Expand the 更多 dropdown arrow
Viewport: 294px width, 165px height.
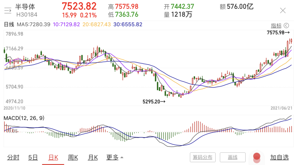point(122,157)
